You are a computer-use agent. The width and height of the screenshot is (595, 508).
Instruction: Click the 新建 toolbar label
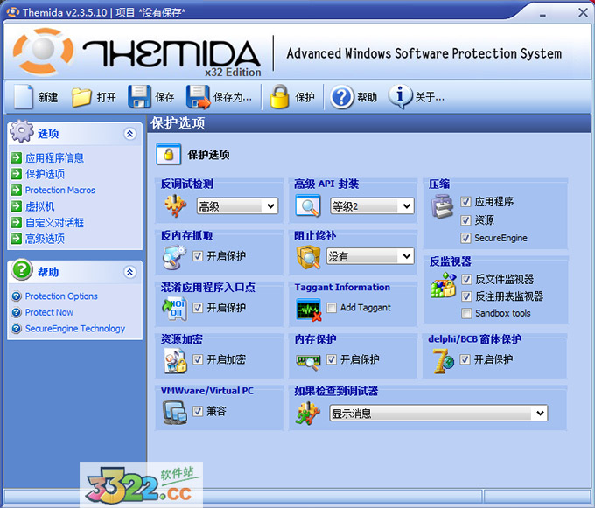point(48,97)
